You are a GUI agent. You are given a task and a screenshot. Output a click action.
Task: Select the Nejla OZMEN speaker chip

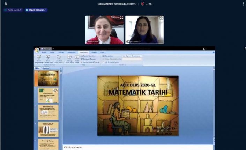pyautogui.click(x=13, y=10)
